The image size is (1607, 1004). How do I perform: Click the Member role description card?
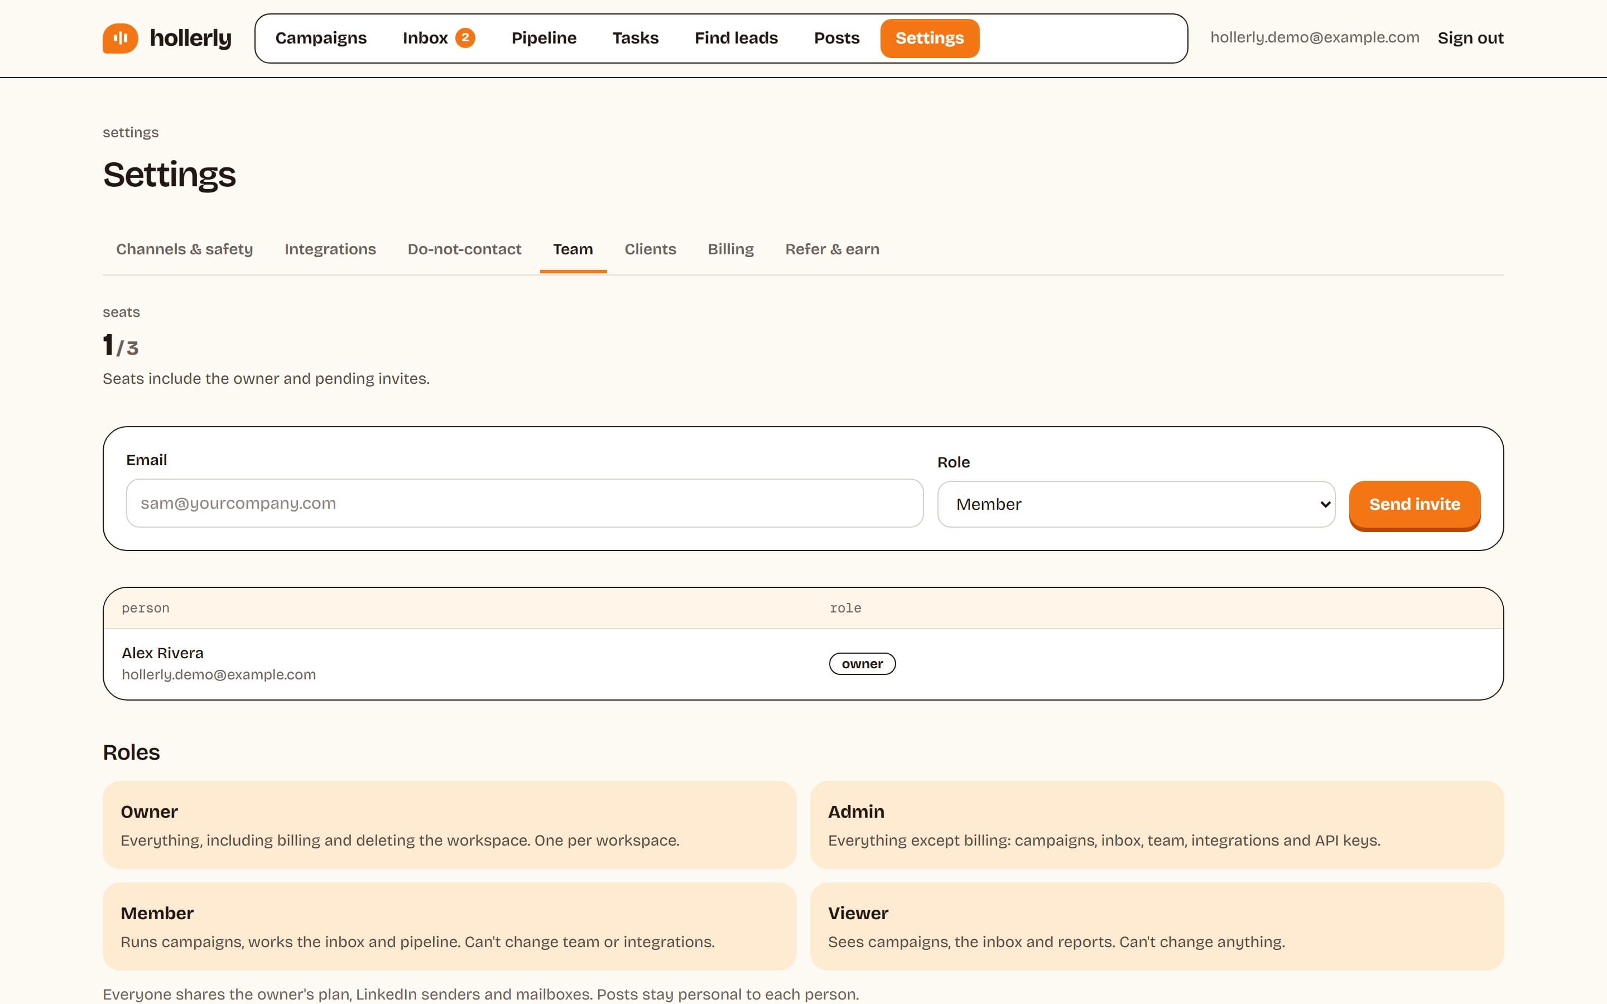450,926
